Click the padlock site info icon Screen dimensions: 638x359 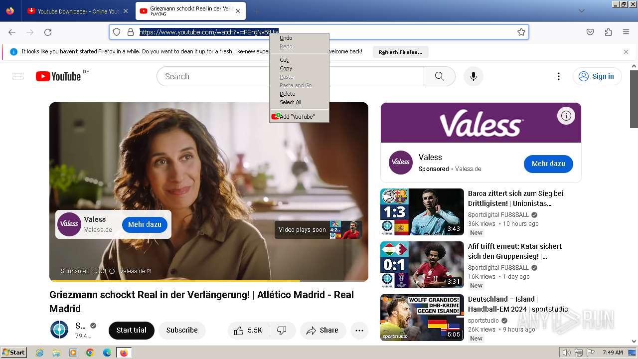131,32
